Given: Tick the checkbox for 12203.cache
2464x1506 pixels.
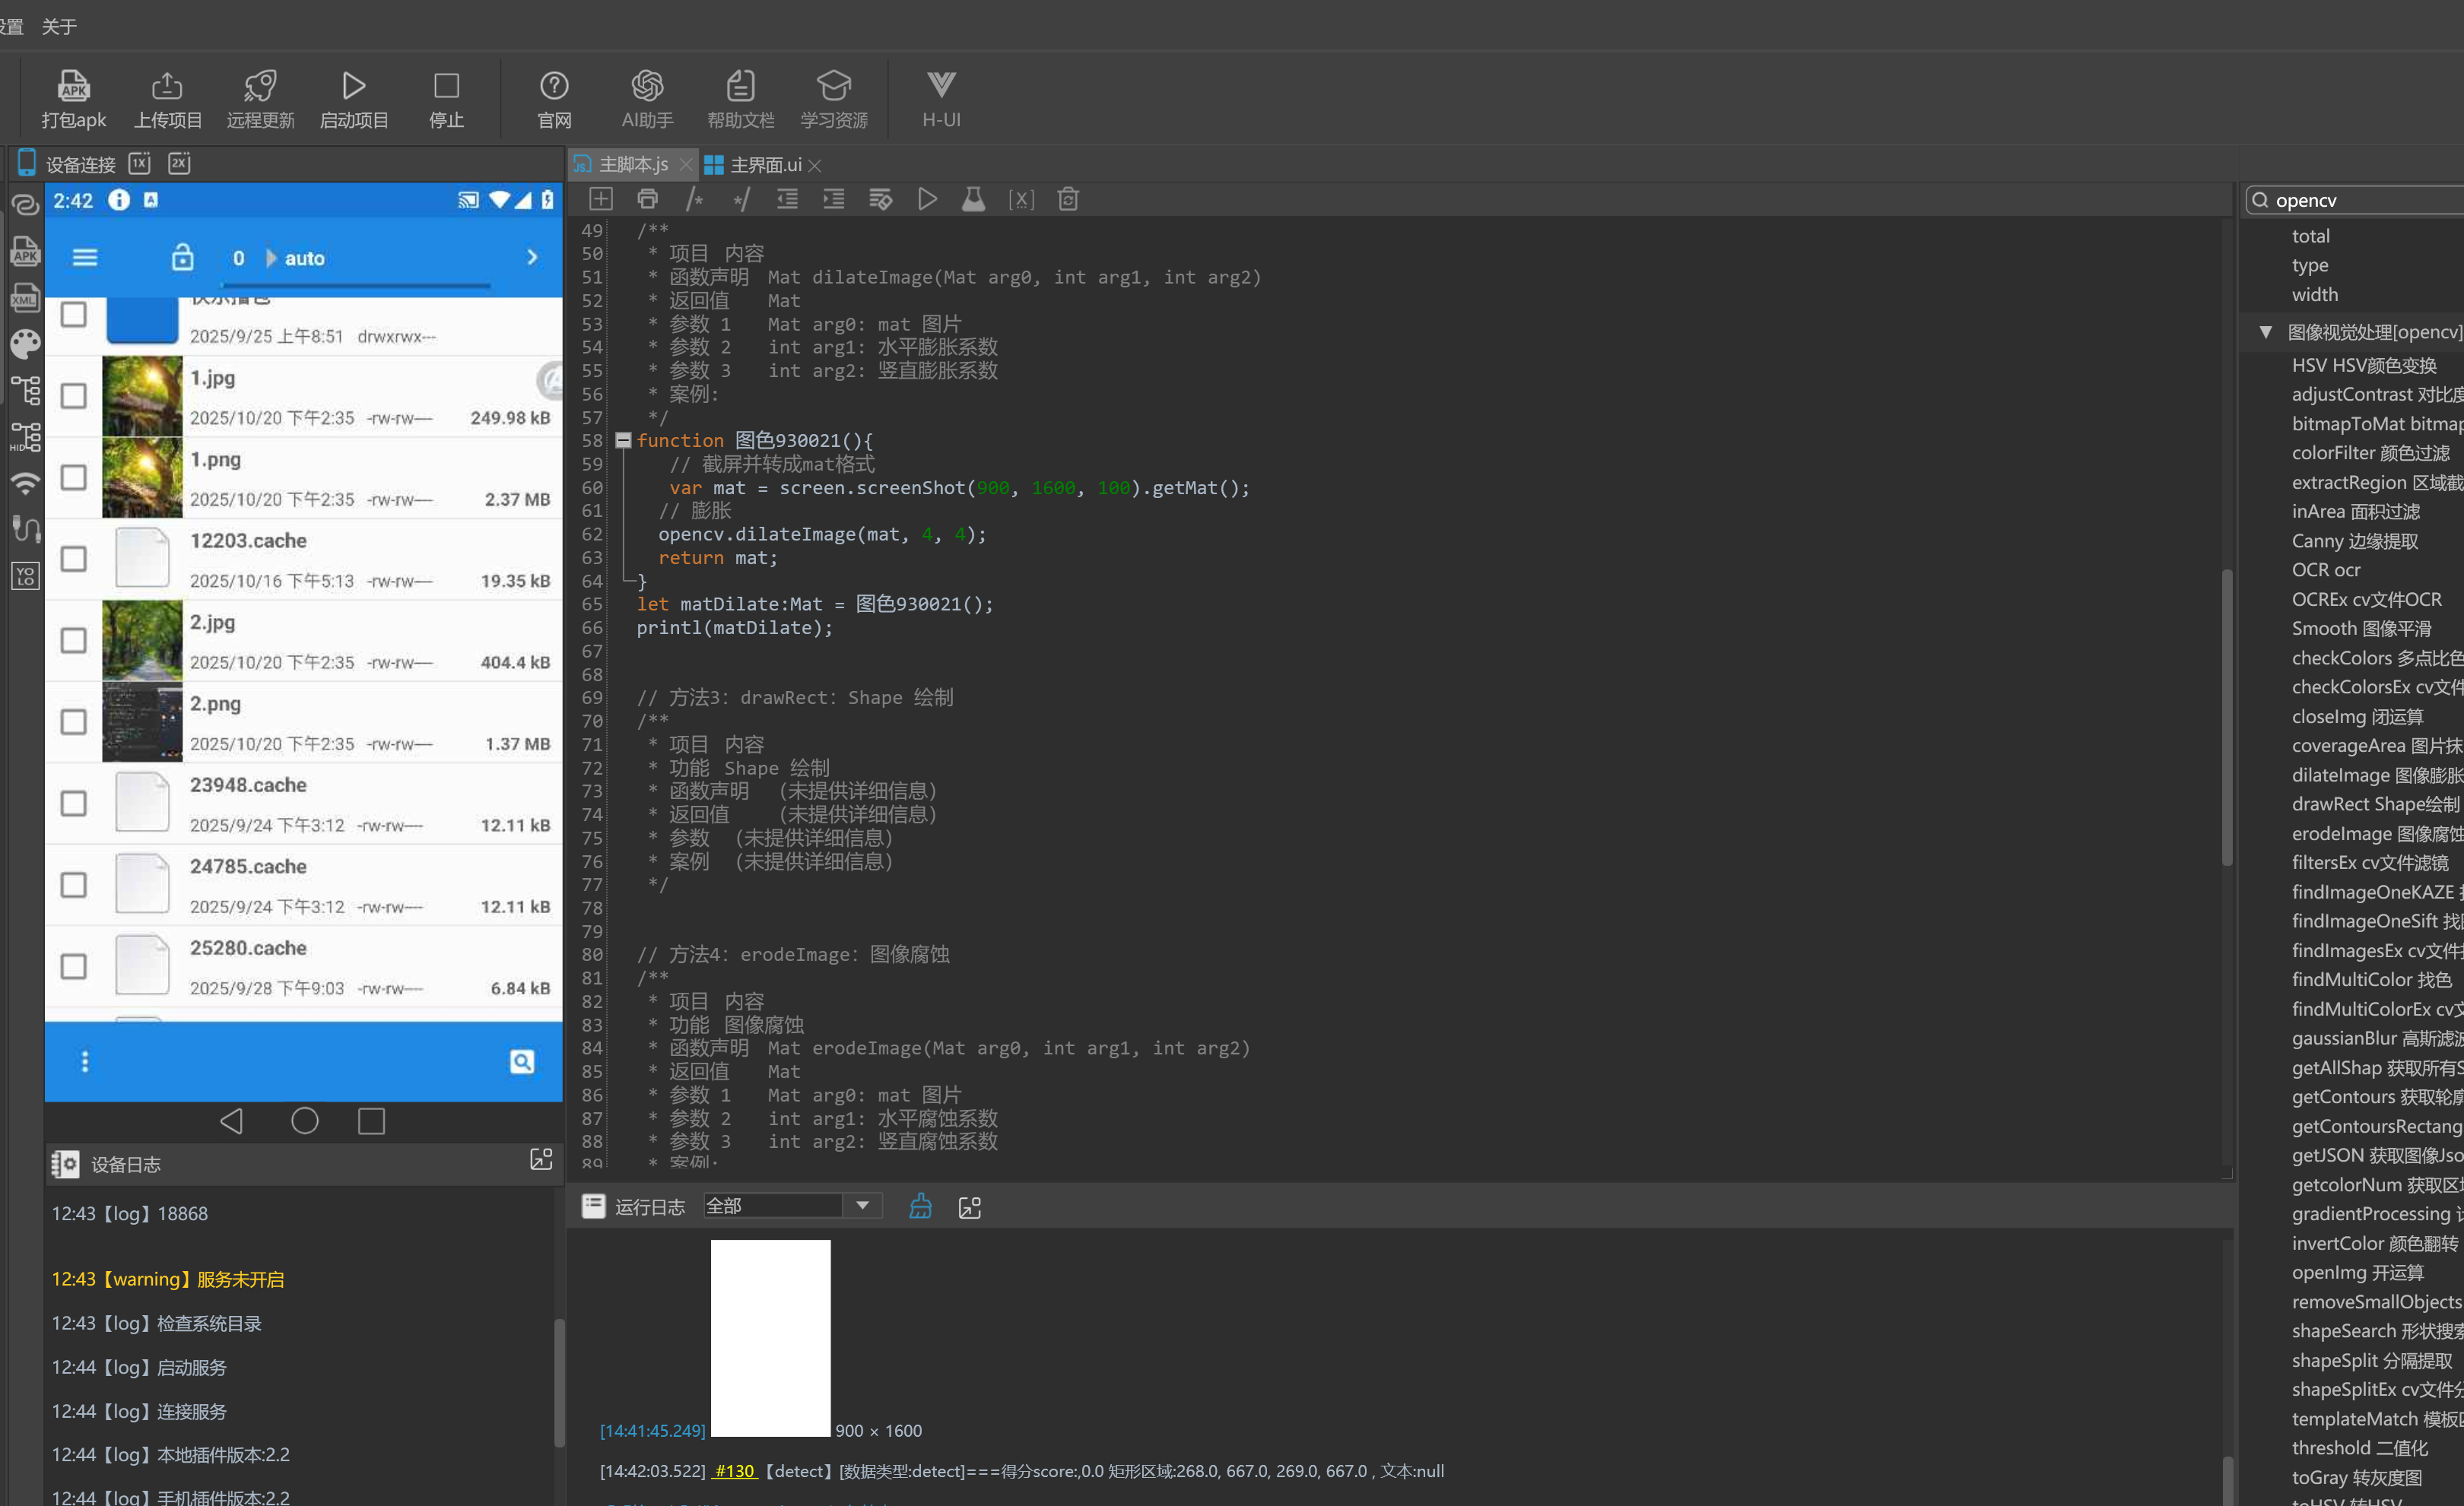Looking at the screenshot, I should (73, 559).
